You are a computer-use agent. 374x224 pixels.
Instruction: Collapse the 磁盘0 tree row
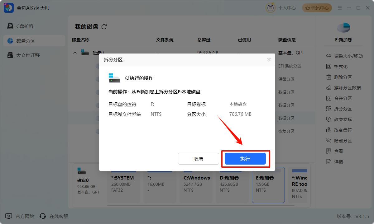click(x=75, y=53)
